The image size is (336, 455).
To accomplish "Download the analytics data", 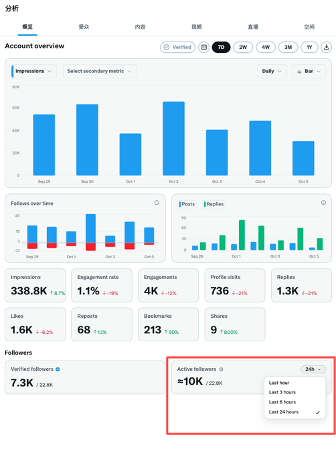I will pos(327,47).
